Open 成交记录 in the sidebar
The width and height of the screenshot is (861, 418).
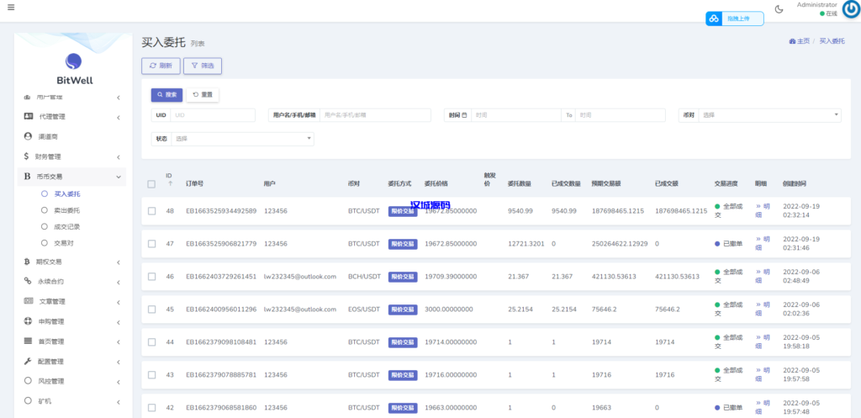coord(66,226)
